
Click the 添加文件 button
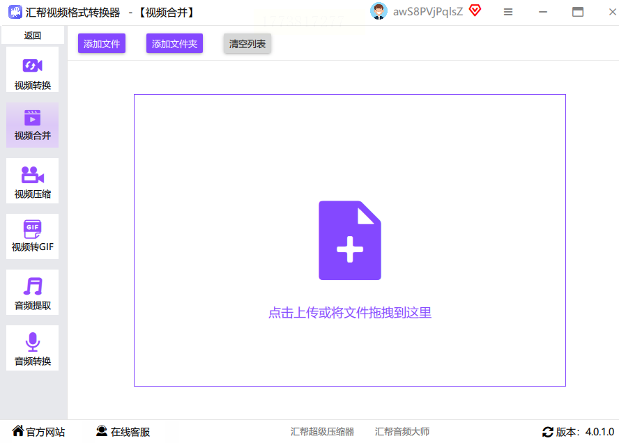pos(102,43)
